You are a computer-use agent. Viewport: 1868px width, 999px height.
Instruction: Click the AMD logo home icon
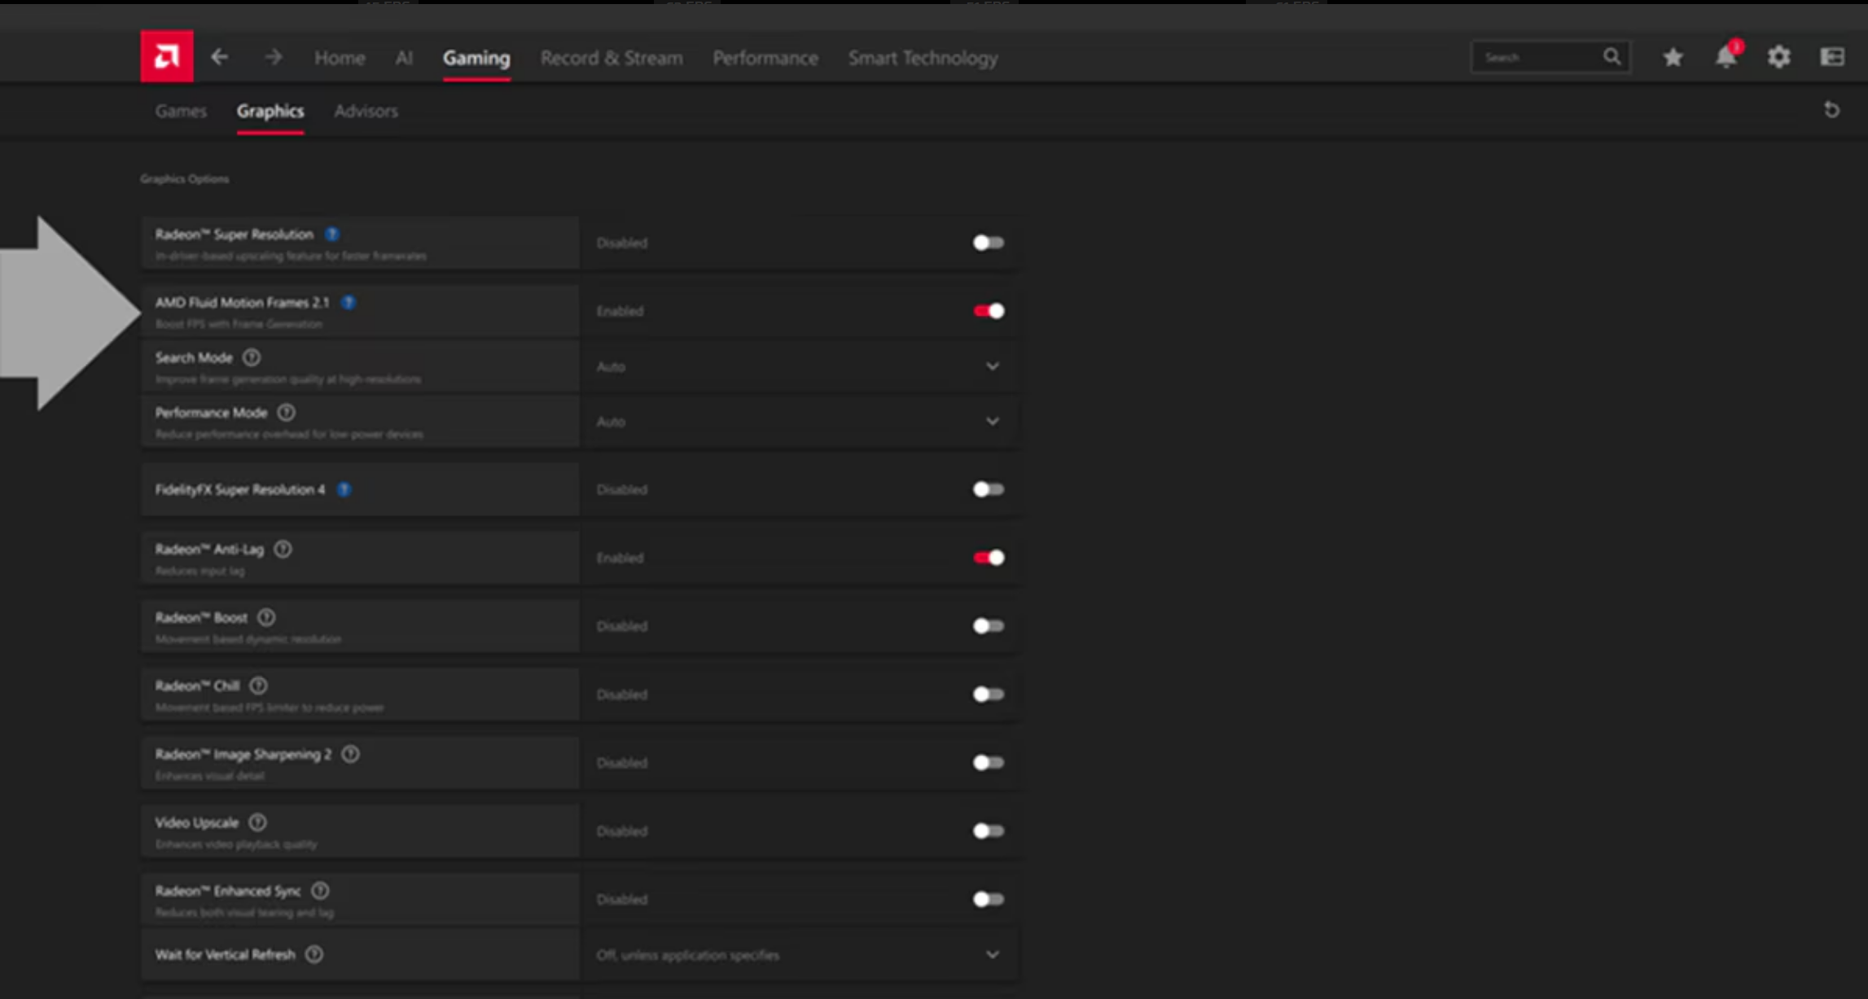166,57
